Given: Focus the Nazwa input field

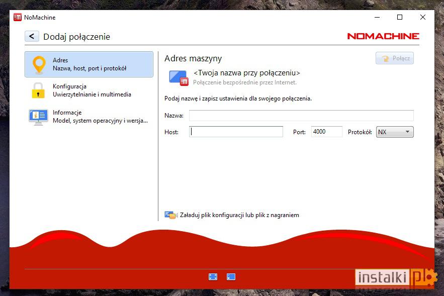Looking at the screenshot, I should (x=301, y=116).
